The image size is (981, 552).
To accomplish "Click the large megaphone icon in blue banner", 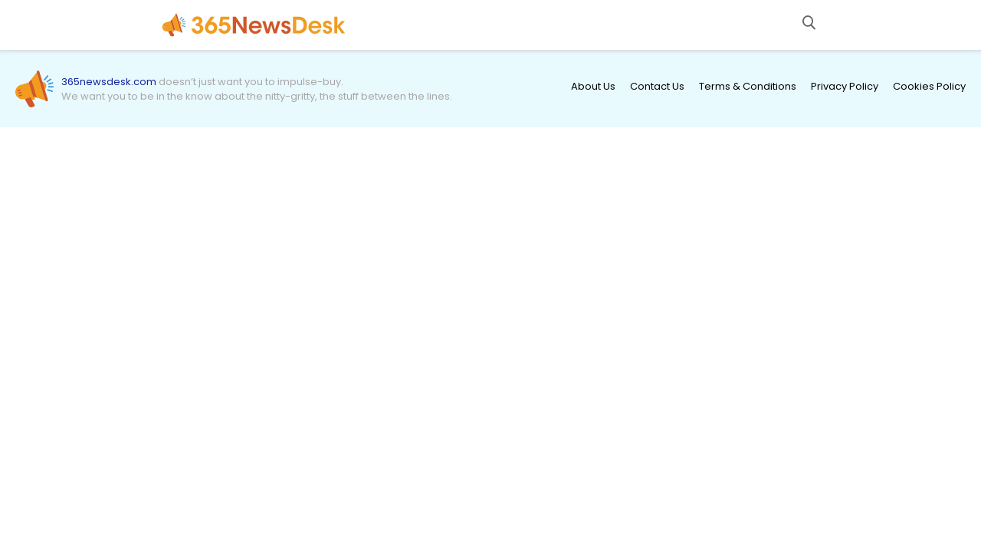I will tap(34, 89).
